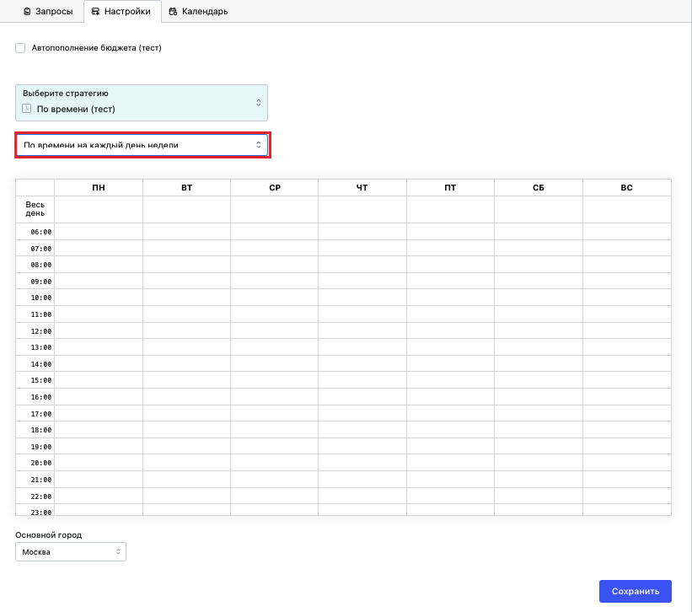Image resolution: width=692 pixels, height=612 pixels.
Task: Click the 17:00 row label
Action: (x=40, y=414)
